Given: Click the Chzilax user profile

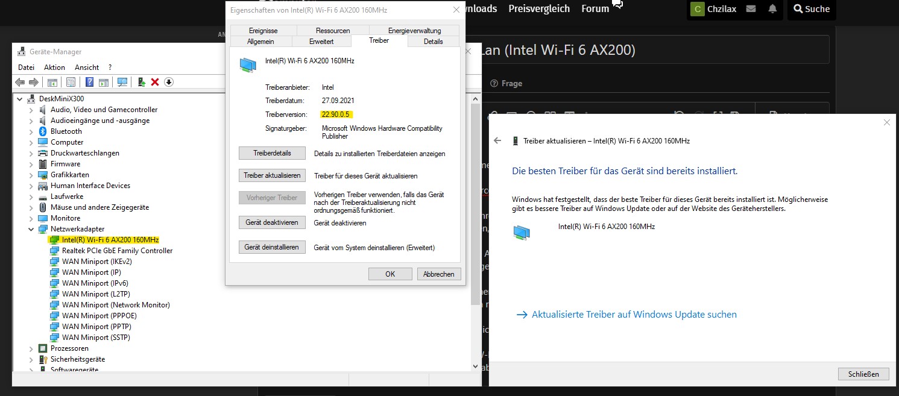Looking at the screenshot, I should pyautogui.click(x=714, y=9).
